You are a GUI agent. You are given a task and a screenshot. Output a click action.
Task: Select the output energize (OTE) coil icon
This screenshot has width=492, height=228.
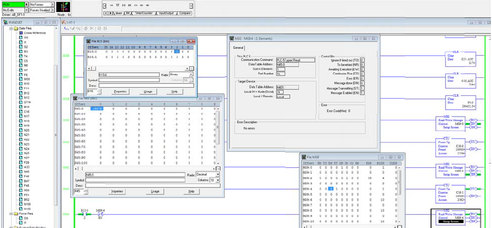pyautogui.click(x=135, y=5)
